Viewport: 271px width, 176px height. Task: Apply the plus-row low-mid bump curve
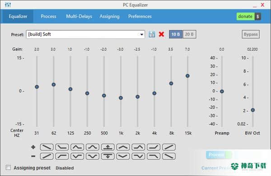point(77,147)
